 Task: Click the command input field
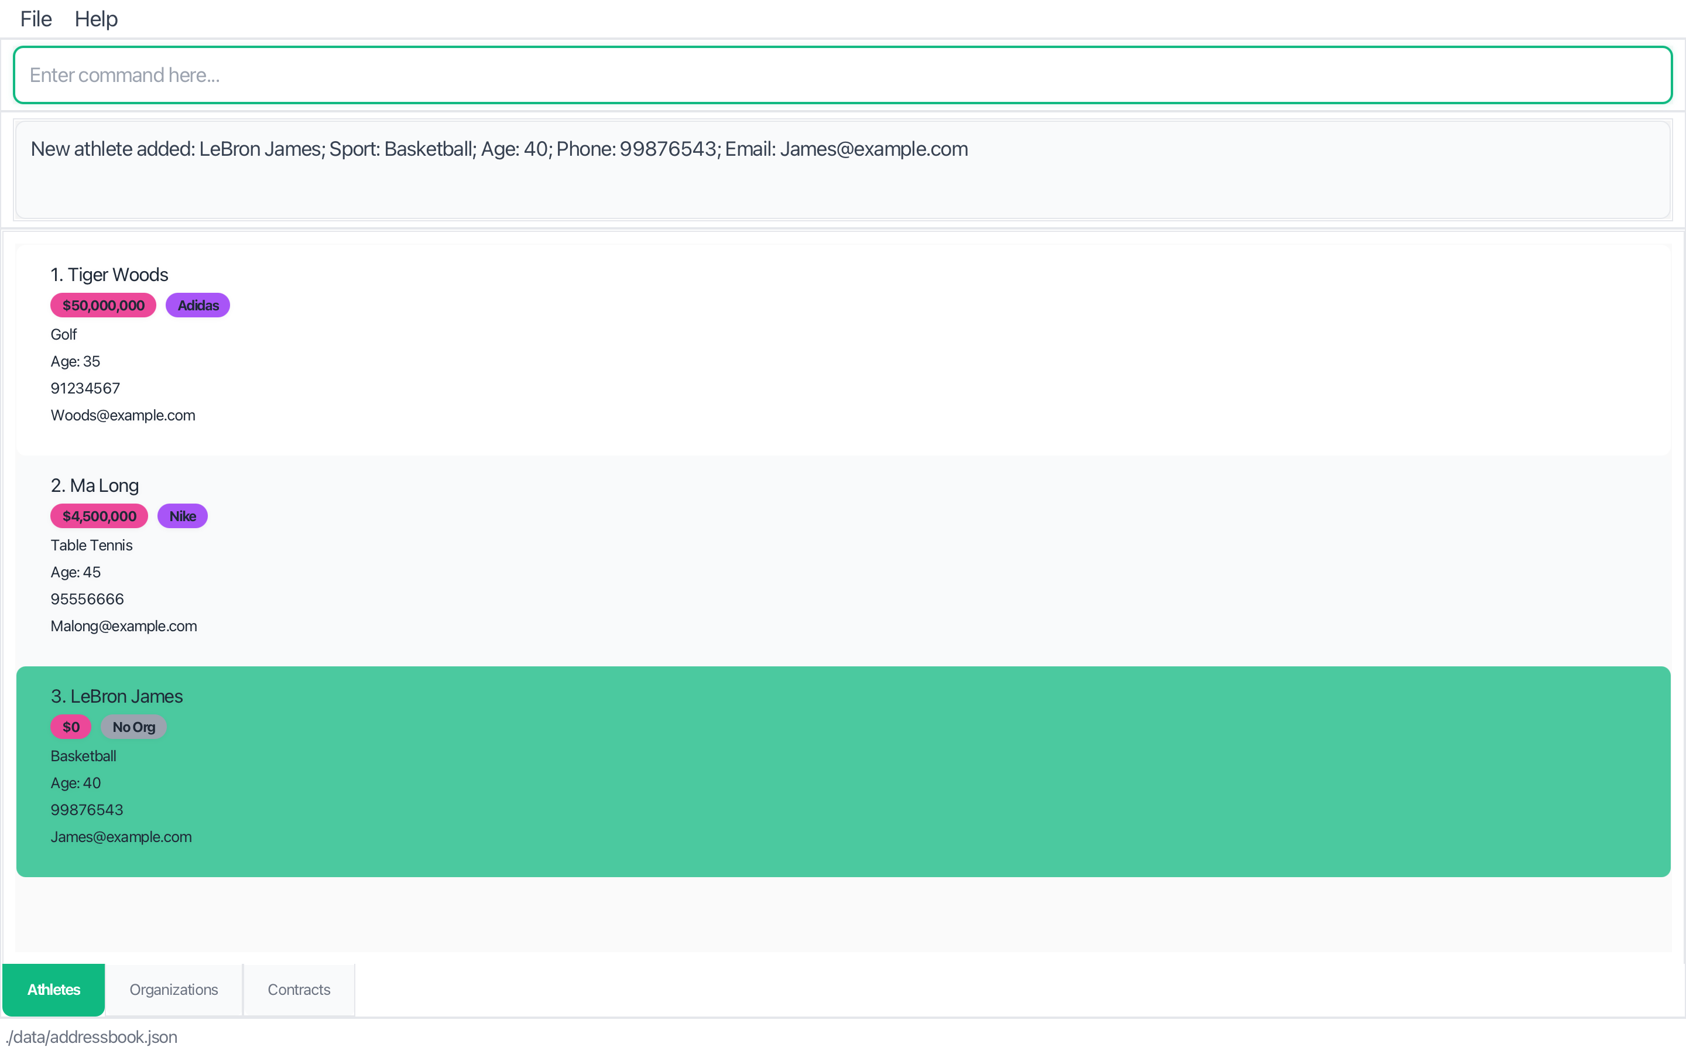[x=842, y=76]
